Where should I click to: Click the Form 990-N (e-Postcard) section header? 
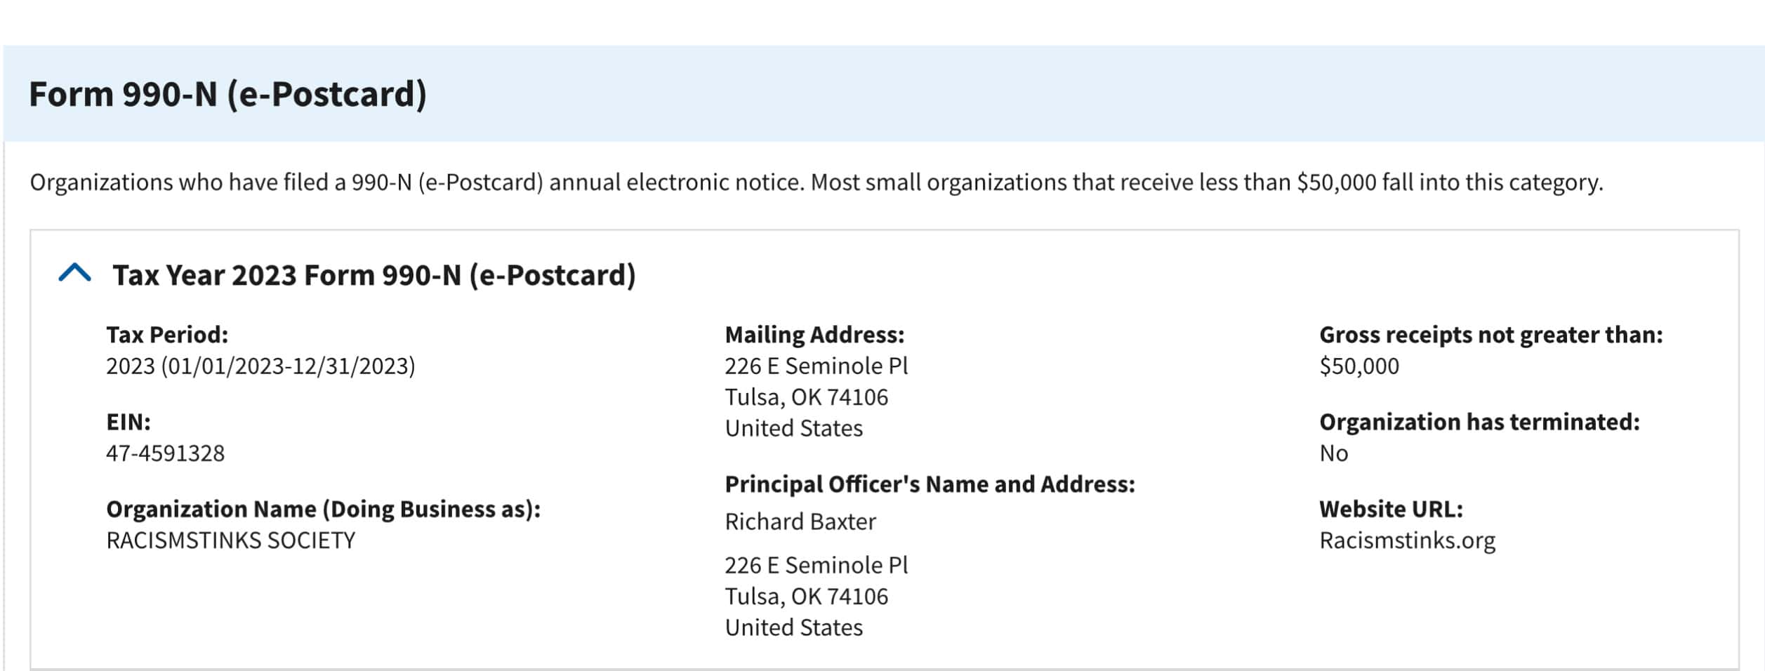click(227, 94)
